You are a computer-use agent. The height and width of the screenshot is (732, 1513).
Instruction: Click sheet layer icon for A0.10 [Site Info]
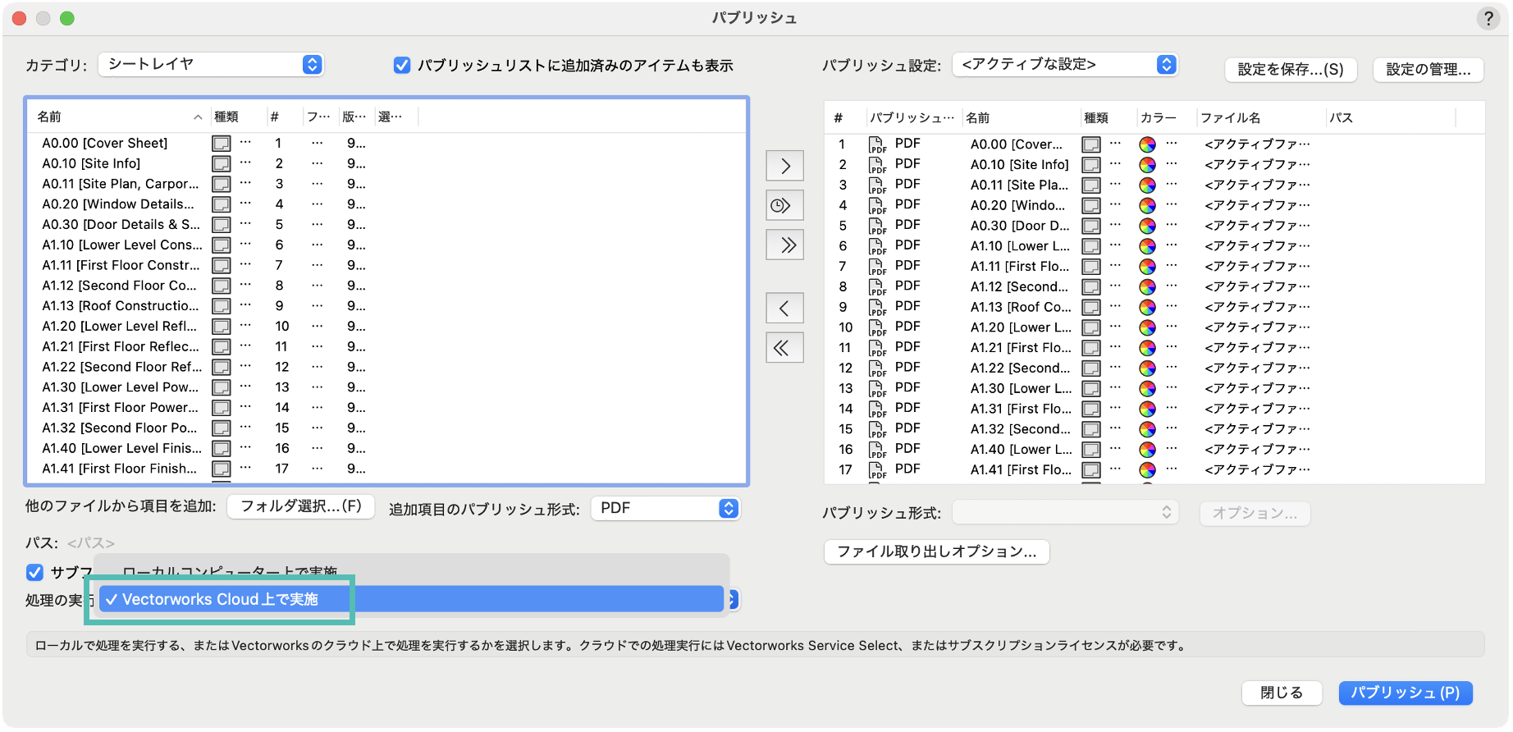pyautogui.click(x=221, y=164)
